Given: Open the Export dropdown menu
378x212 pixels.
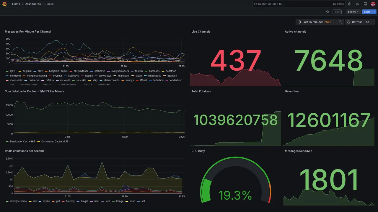Looking at the screenshot, I should click(353, 12).
